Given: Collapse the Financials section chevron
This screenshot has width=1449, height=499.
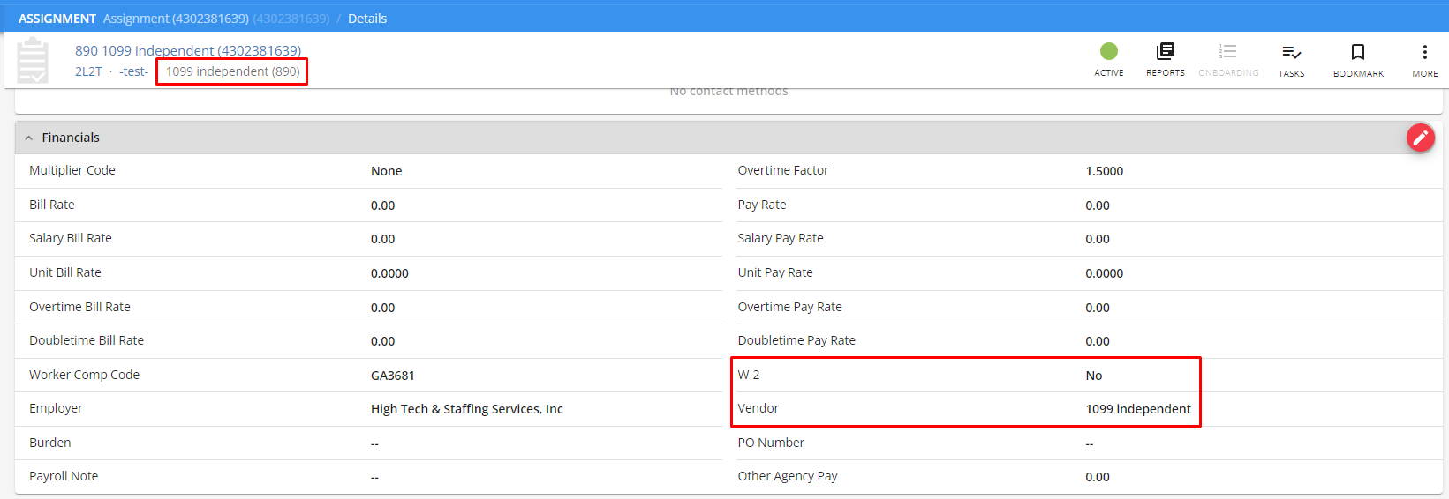Looking at the screenshot, I should 29,138.
